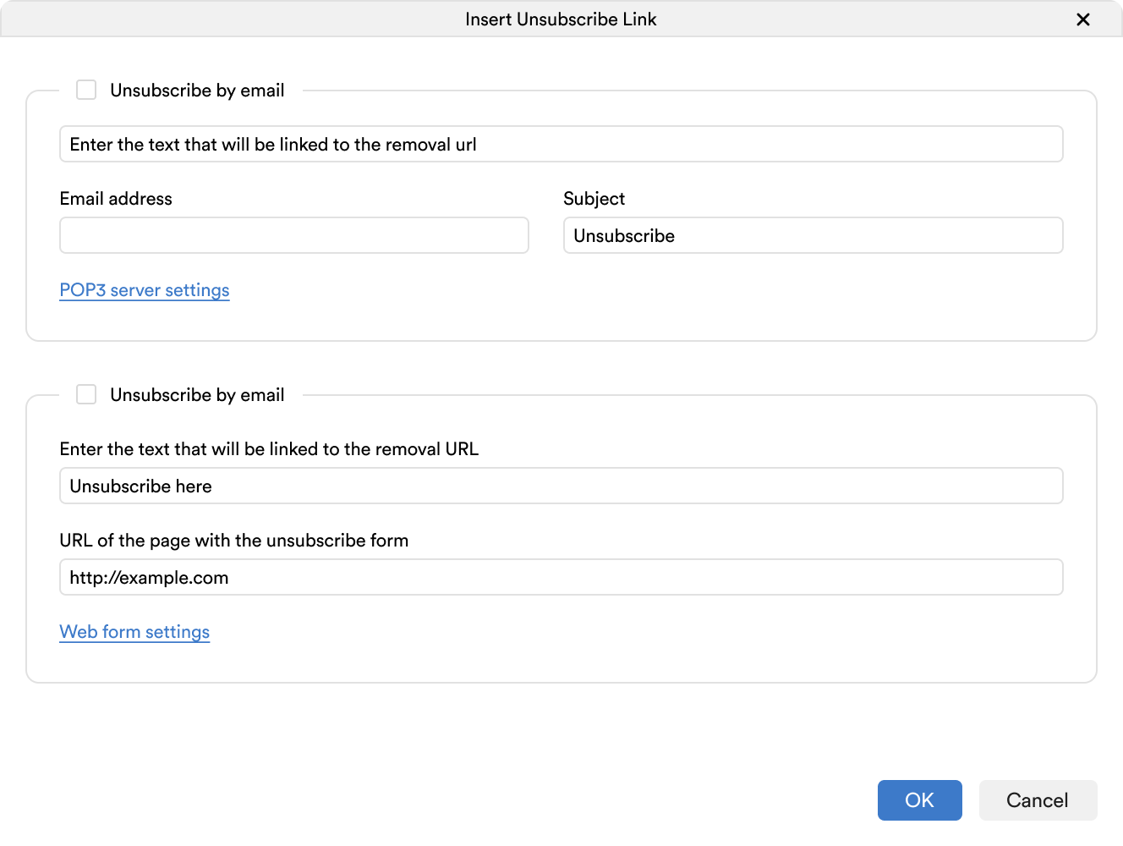Select the "Unsubscribe here" link text field
This screenshot has height=846, width=1123.
[x=561, y=486]
